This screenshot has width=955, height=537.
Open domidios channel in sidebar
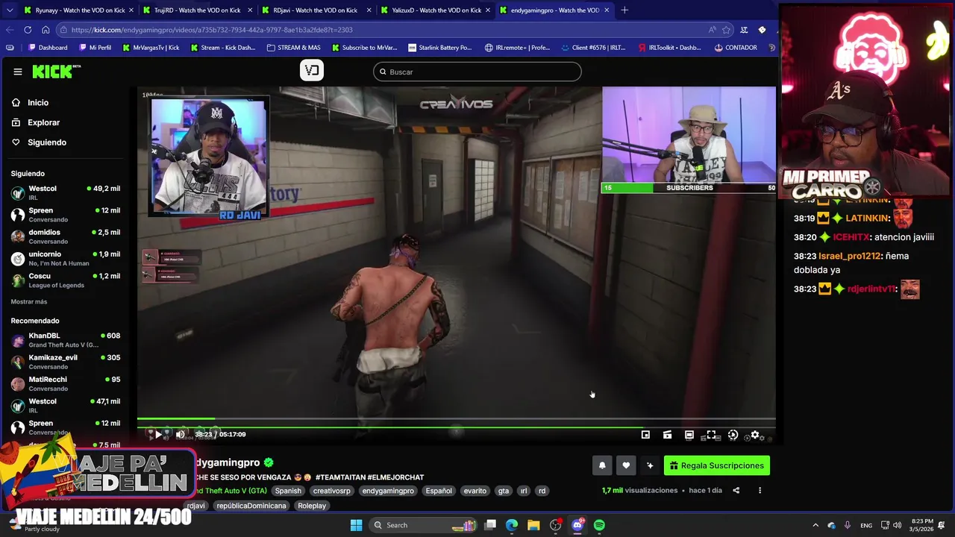coord(66,236)
